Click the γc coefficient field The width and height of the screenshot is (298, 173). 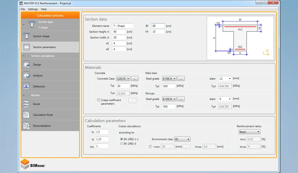102,132
